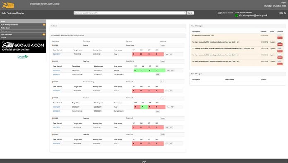Go to Home in sidebar menu

coord(23,21)
